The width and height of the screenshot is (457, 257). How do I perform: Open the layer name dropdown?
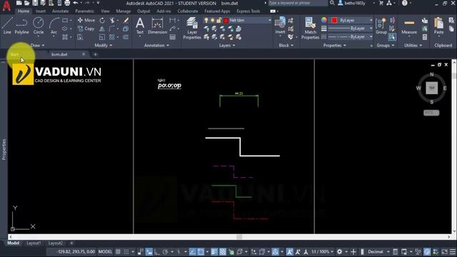coord(270,20)
